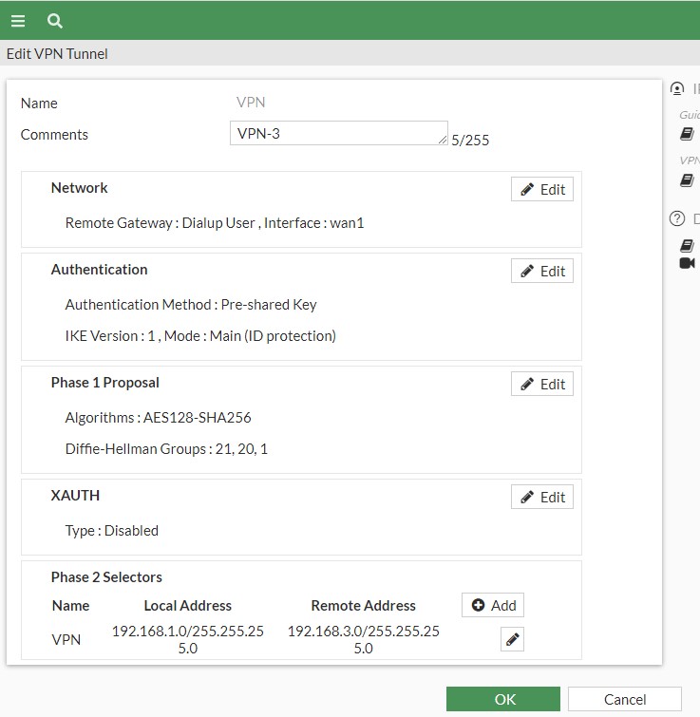Image resolution: width=700 pixels, height=717 pixels.
Task: Edit the Phase 1 Proposal
Action: tap(541, 384)
